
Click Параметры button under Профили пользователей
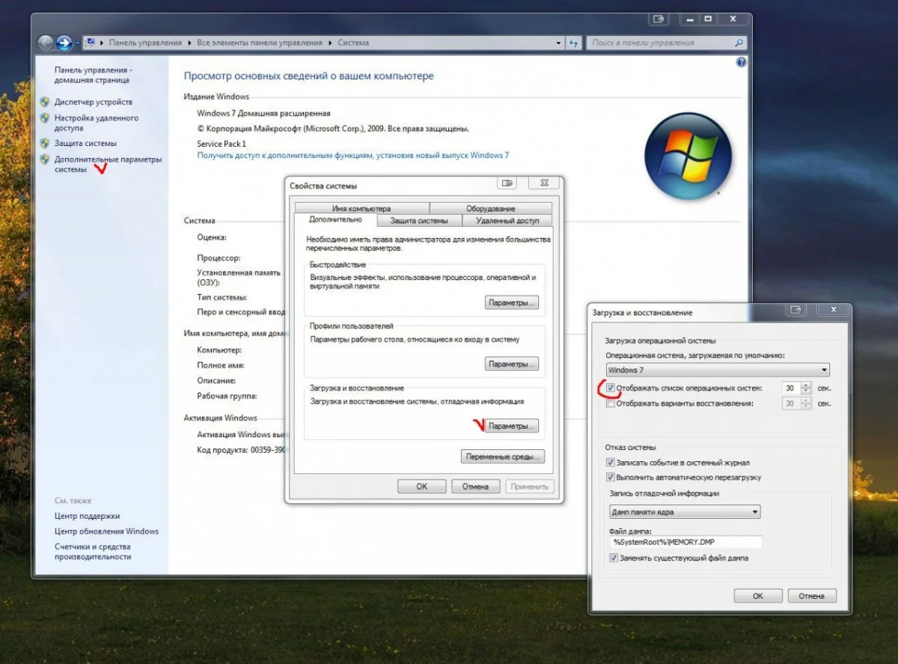click(x=512, y=364)
